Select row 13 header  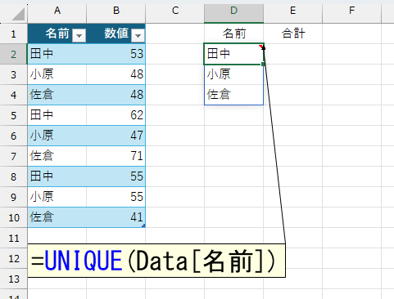click(14, 279)
